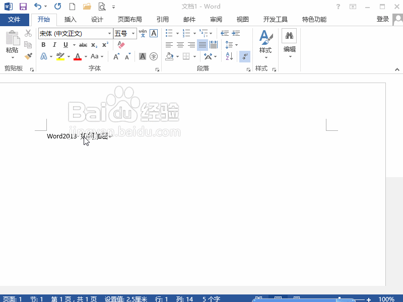This screenshot has height=302, width=403.
Task: Toggle justified alignment
Action: (203, 45)
